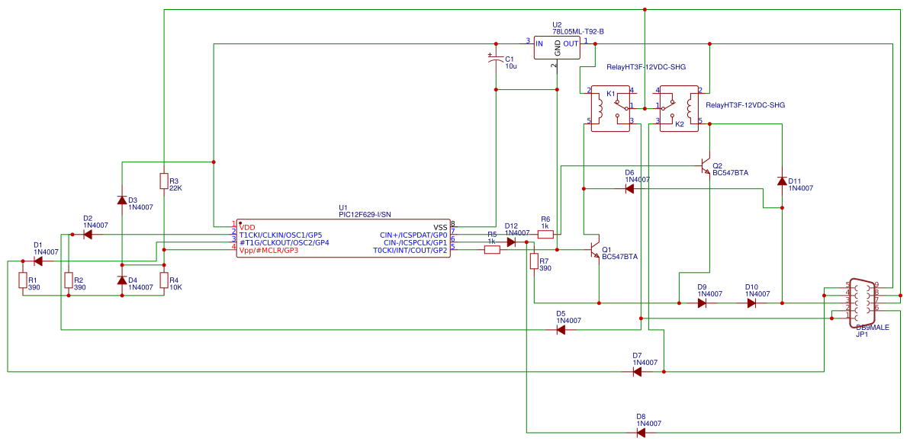
Task: Click resistor R3 22K symbol
Action: 164,181
